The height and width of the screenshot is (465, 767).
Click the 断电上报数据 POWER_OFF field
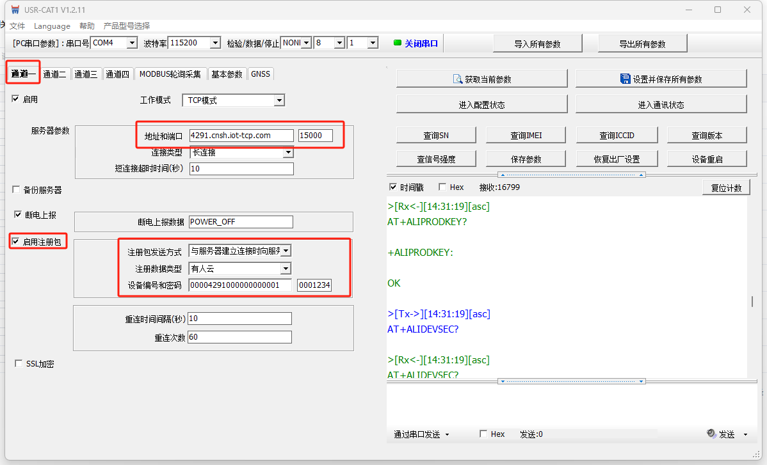(241, 222)
